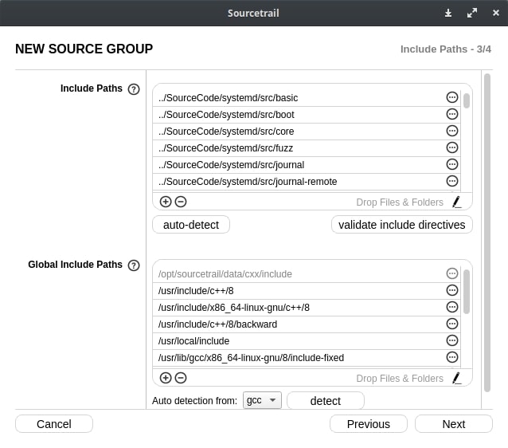Click help icon next to Include Paths
The height and width of the screenshot is (448, 508).
134,89
